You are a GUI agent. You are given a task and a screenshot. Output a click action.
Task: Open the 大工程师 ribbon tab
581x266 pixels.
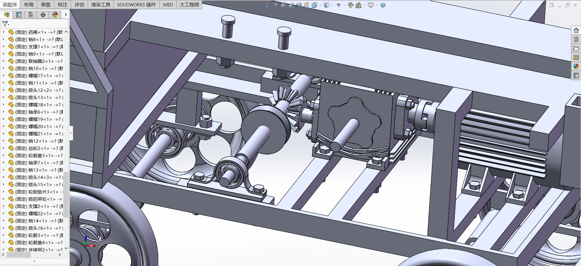[189, 5]
